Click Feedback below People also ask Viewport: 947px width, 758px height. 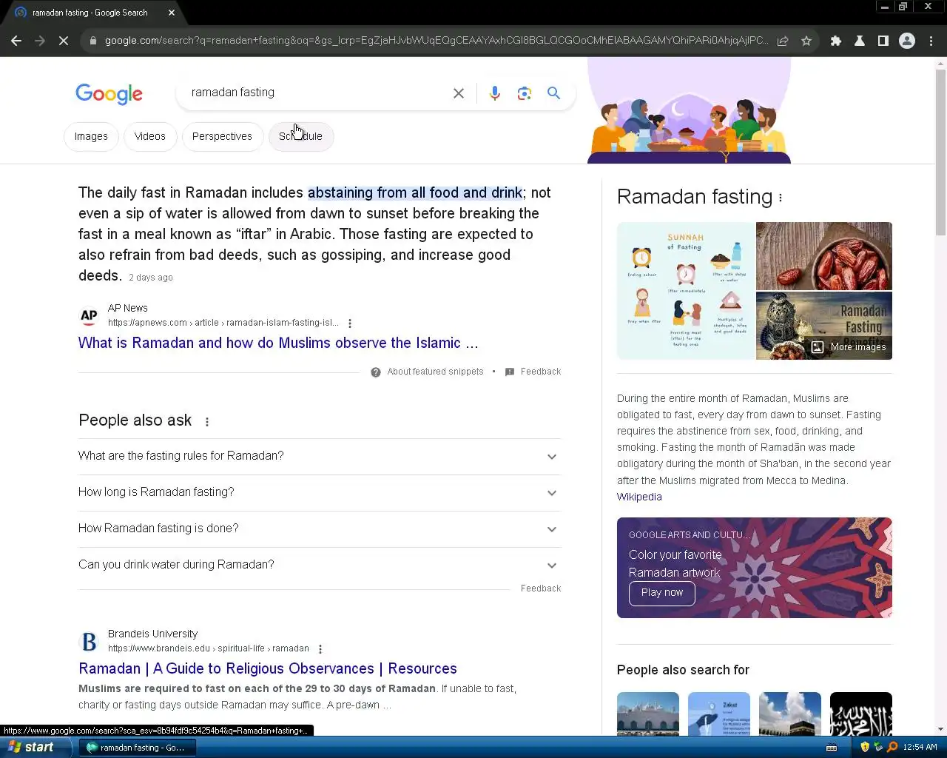click(541, 589)
